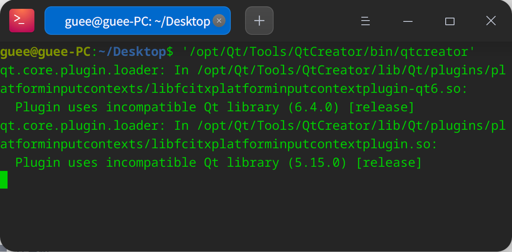Click the terminal prompt symbol on the app icon
The image size is (512, 252).
tap(21, 20)
